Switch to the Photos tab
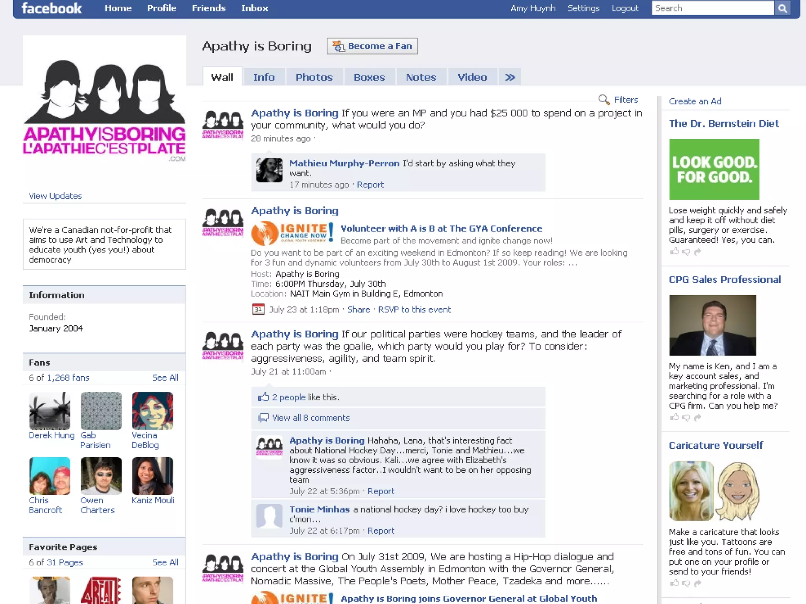Image resolution: width=806 pixels, height=604 pixels. pos(314,77)
